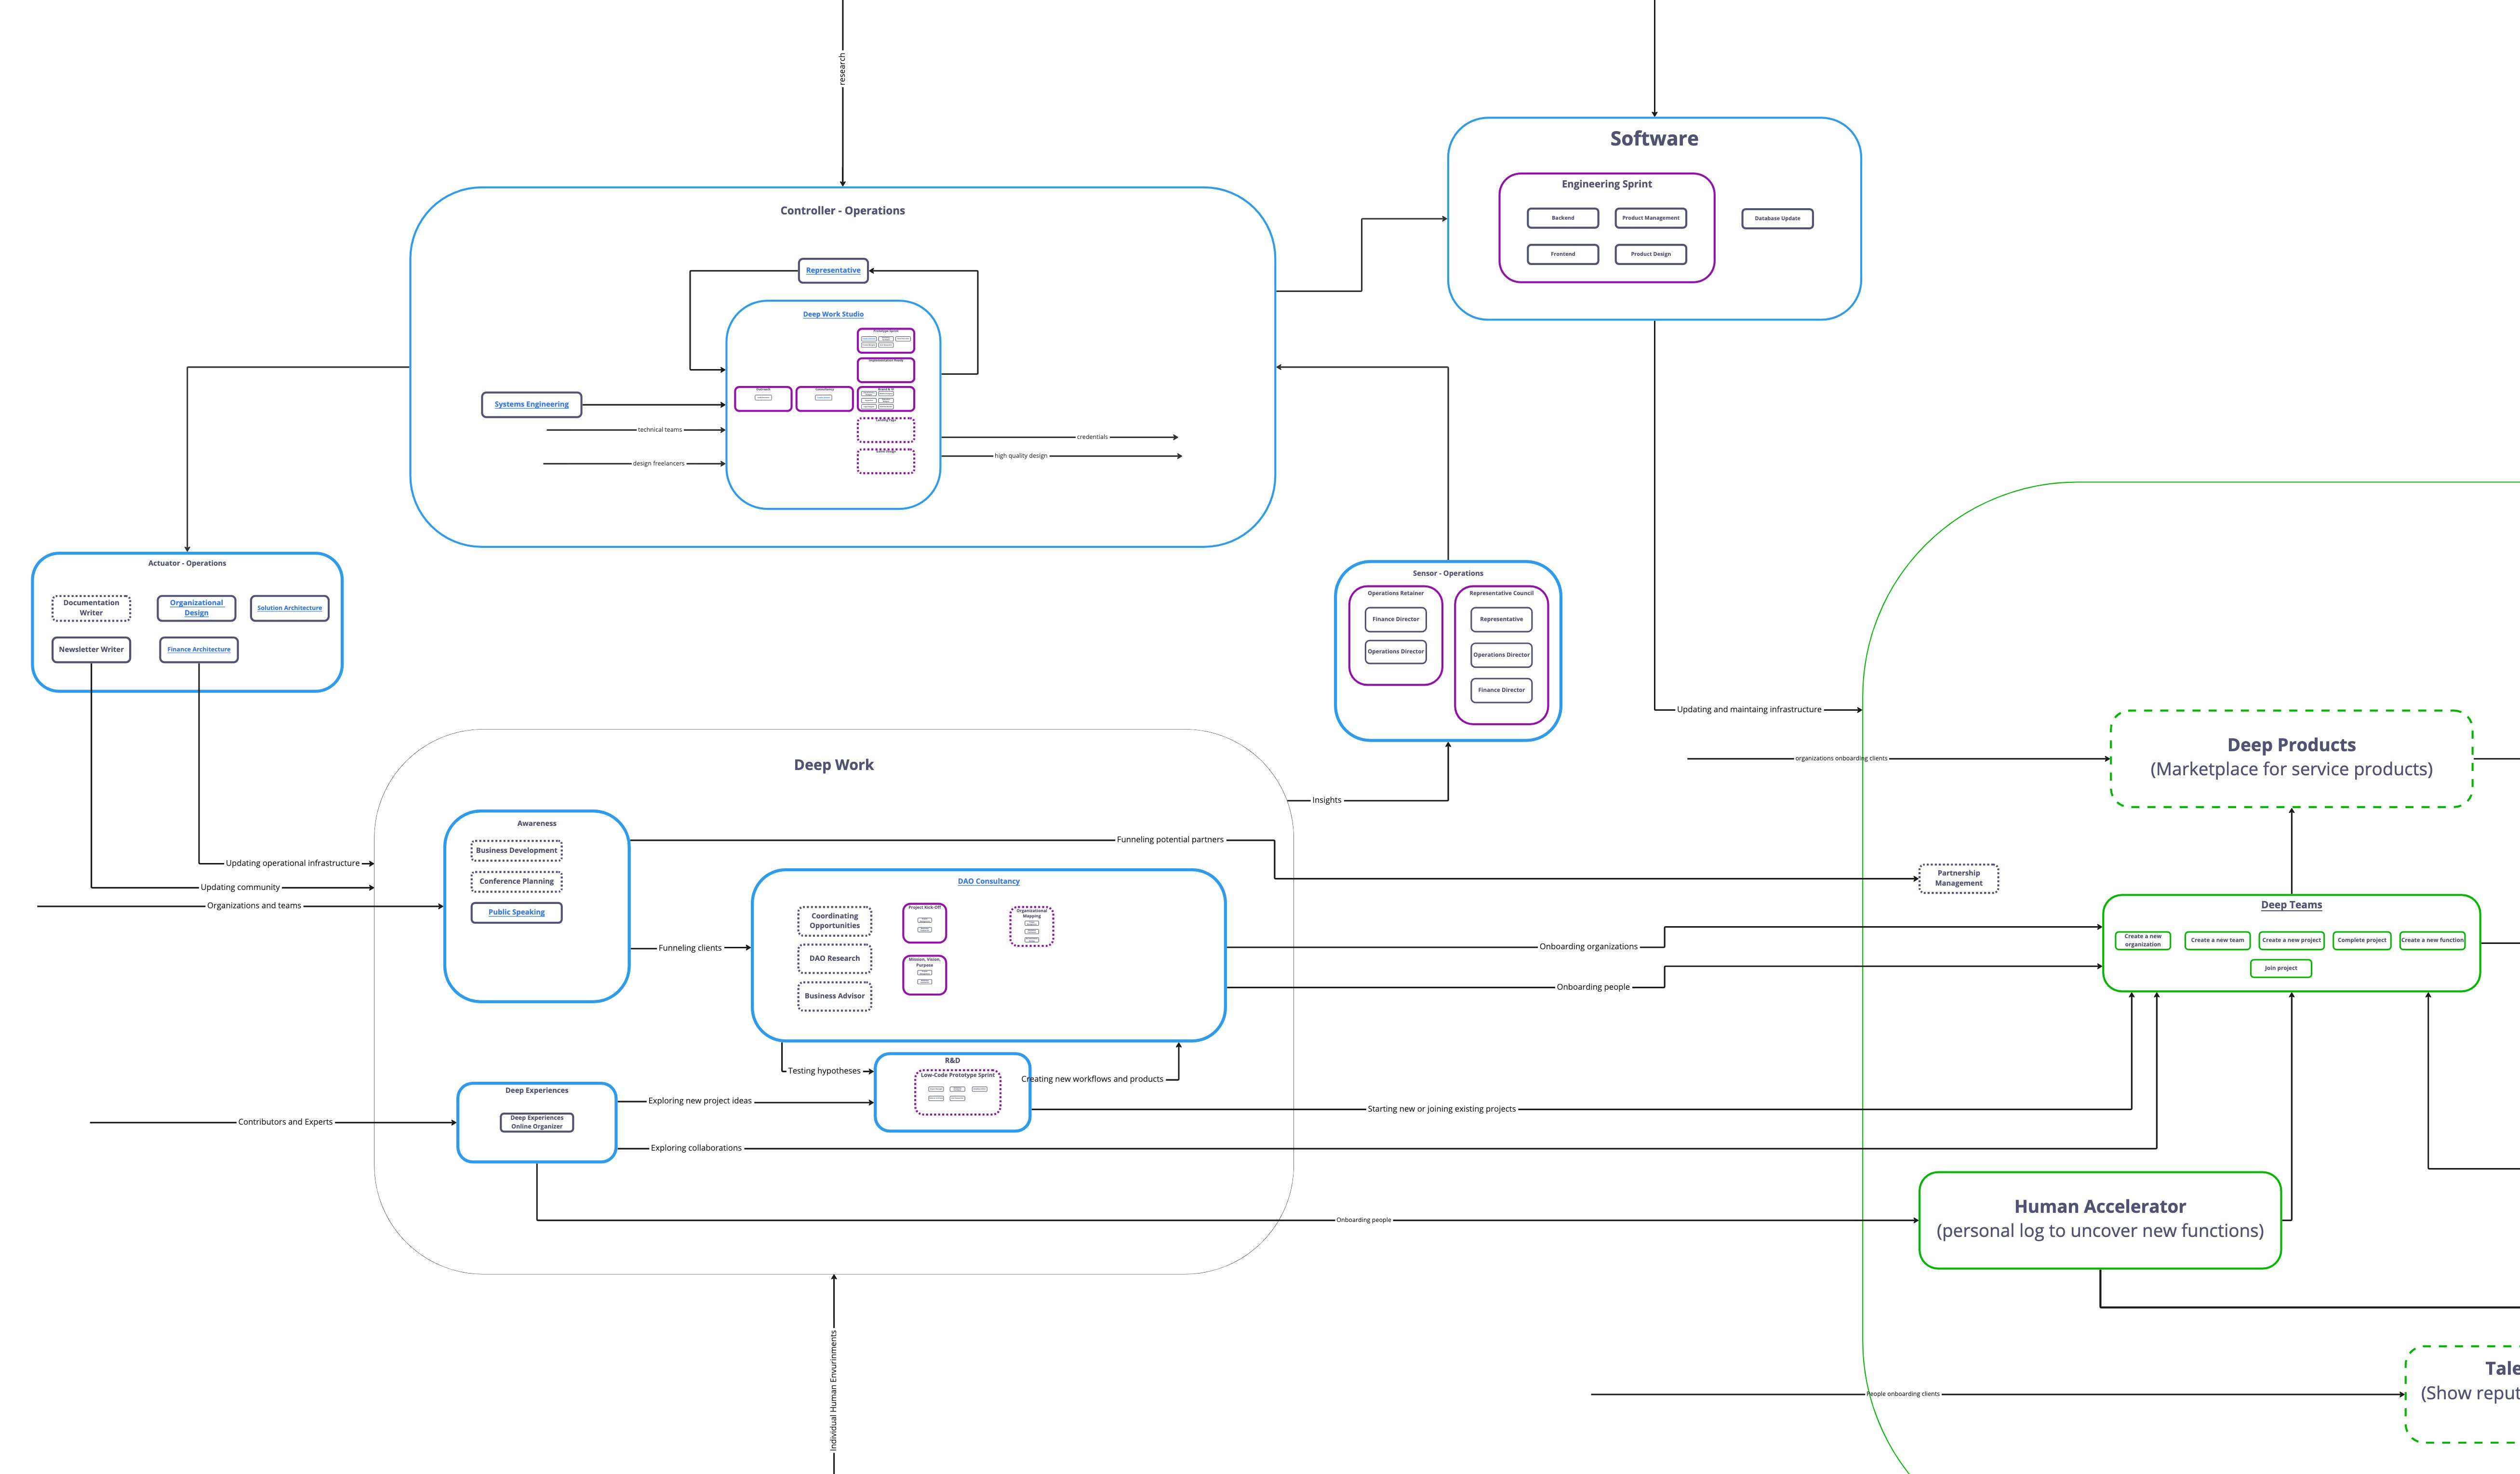2520x1474 pixels.
Task: Open the Finance Architecture link
Action: [x=198, y=650]
